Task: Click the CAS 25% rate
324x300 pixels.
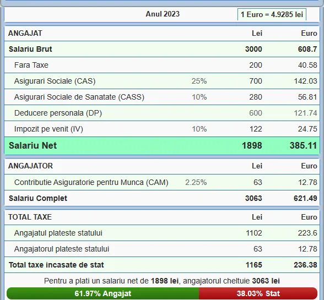Action: [x=199, y=81]
